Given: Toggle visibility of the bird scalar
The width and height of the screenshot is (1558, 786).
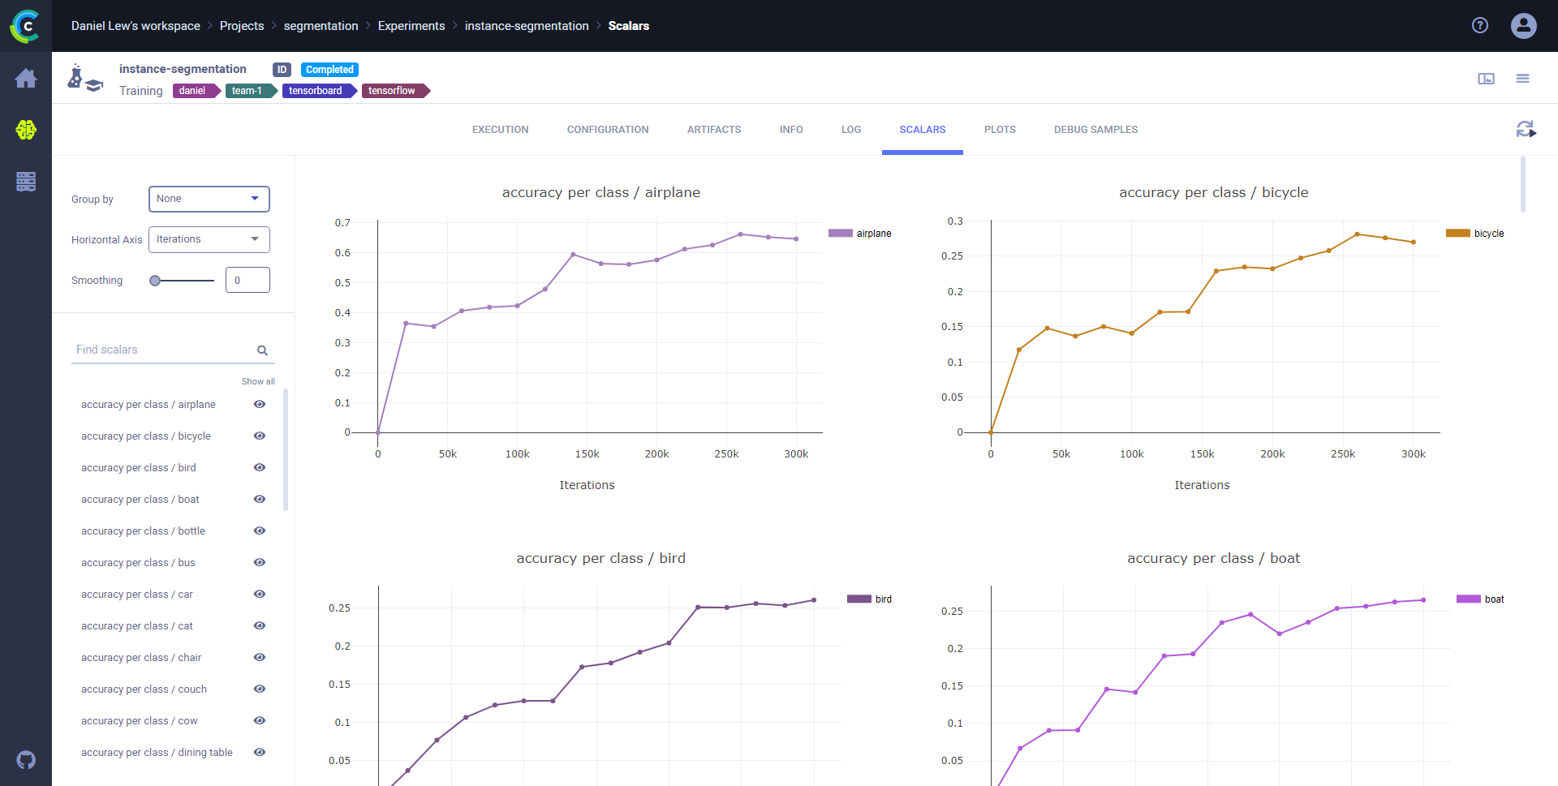Looking at the screenshot, I should (260, 467).
